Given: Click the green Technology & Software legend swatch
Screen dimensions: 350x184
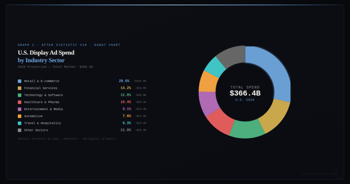Looking at the screenshot, I should coord(19,95).
